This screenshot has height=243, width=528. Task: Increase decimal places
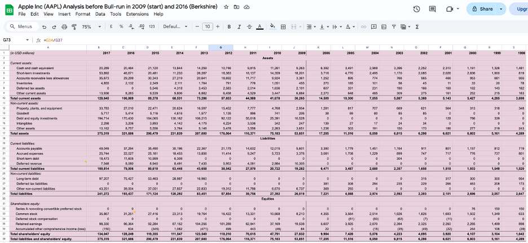point(142,26)
